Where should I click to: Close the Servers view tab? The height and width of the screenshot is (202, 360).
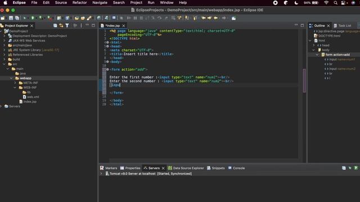163,168
